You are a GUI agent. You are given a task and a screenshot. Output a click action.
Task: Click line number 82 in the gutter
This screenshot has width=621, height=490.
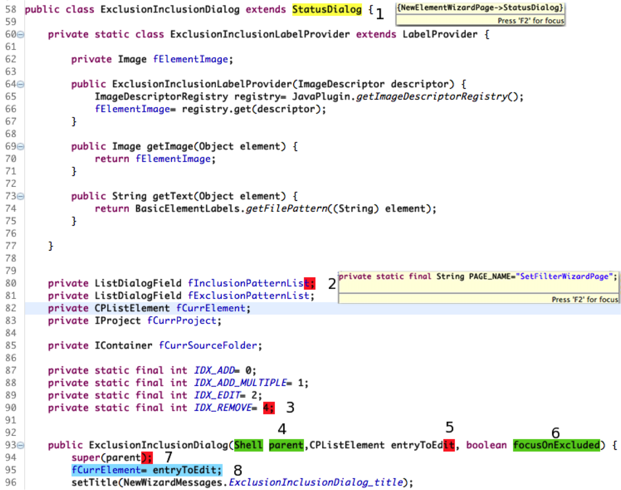click(x=11, y=308)
